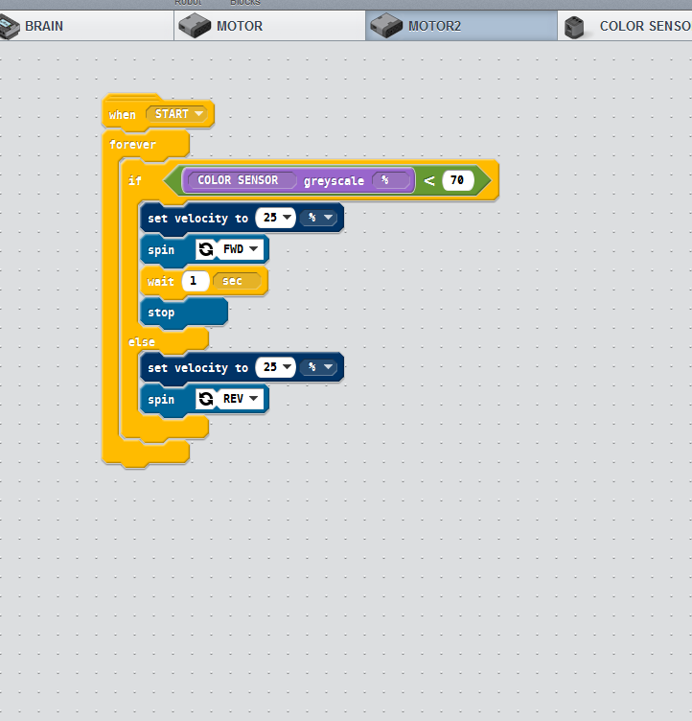Select the MOTOR2 tab
Image resolution: width=692 pixels, height=721 pixels.
point(461,26)
